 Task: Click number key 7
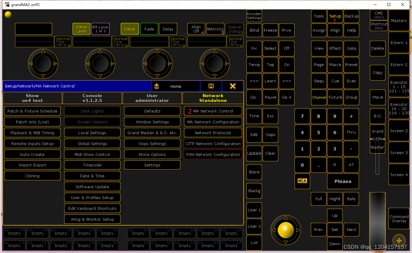tap(302, 116)
